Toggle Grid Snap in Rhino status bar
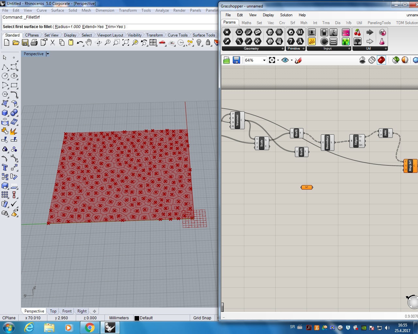The height and width of the screenshot is (334, 418). (202, 318)
